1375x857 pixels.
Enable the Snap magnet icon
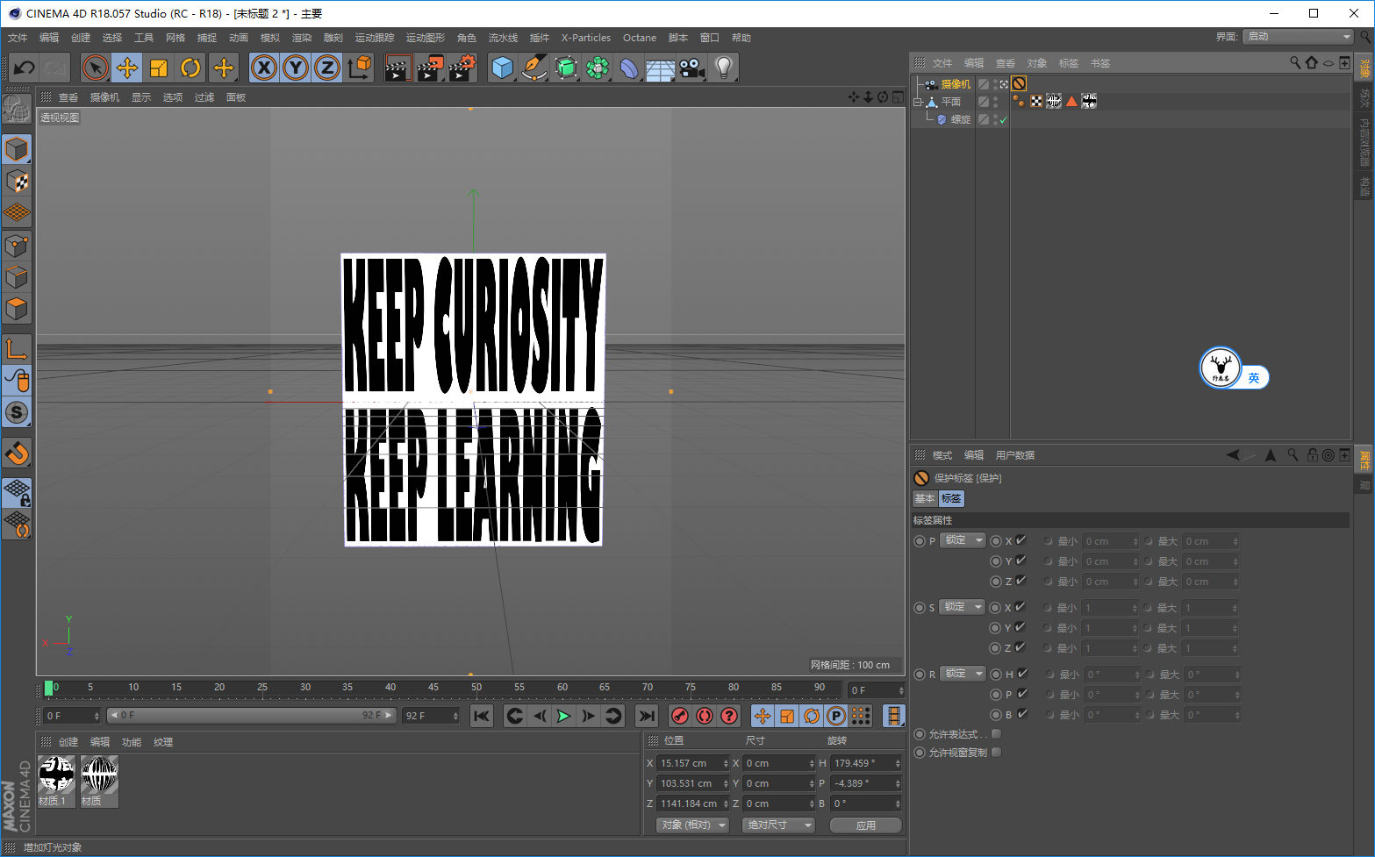point(17,453)
